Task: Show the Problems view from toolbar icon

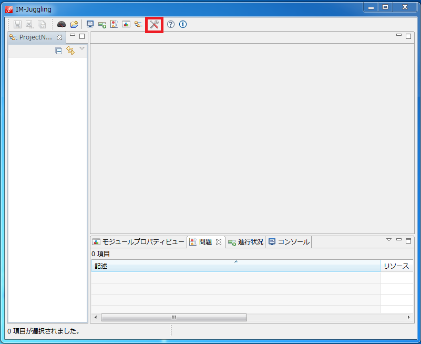Action: tap(114, 24)
